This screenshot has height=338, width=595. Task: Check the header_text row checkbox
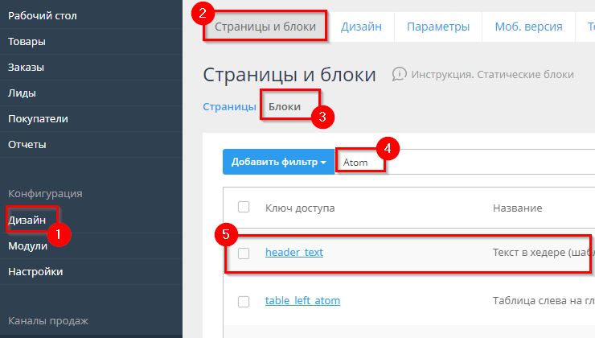[244, 253]
